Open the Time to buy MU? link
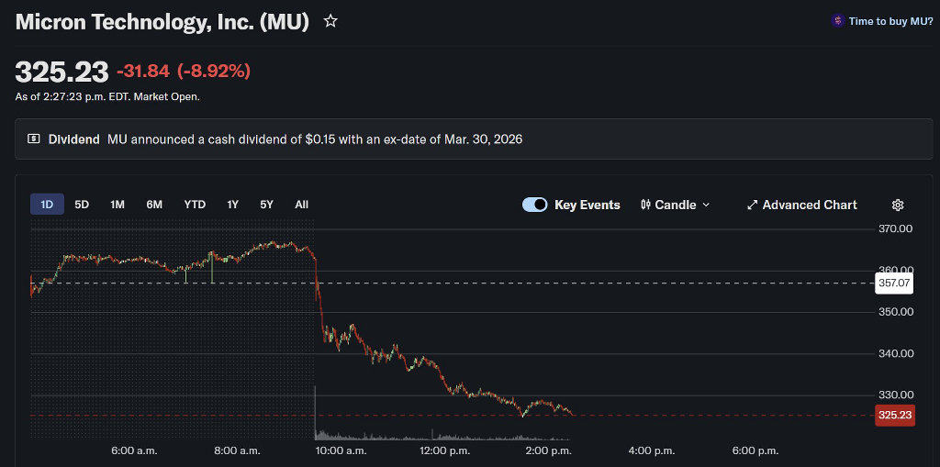 [890, 21]
